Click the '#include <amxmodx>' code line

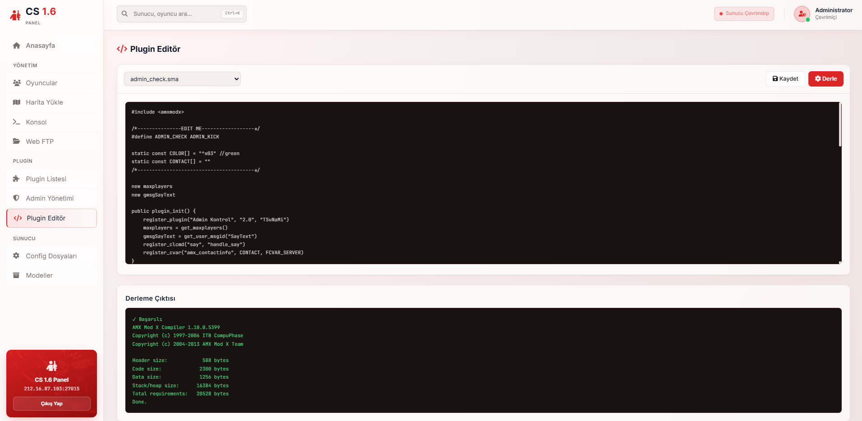click(x=158, y=112)
